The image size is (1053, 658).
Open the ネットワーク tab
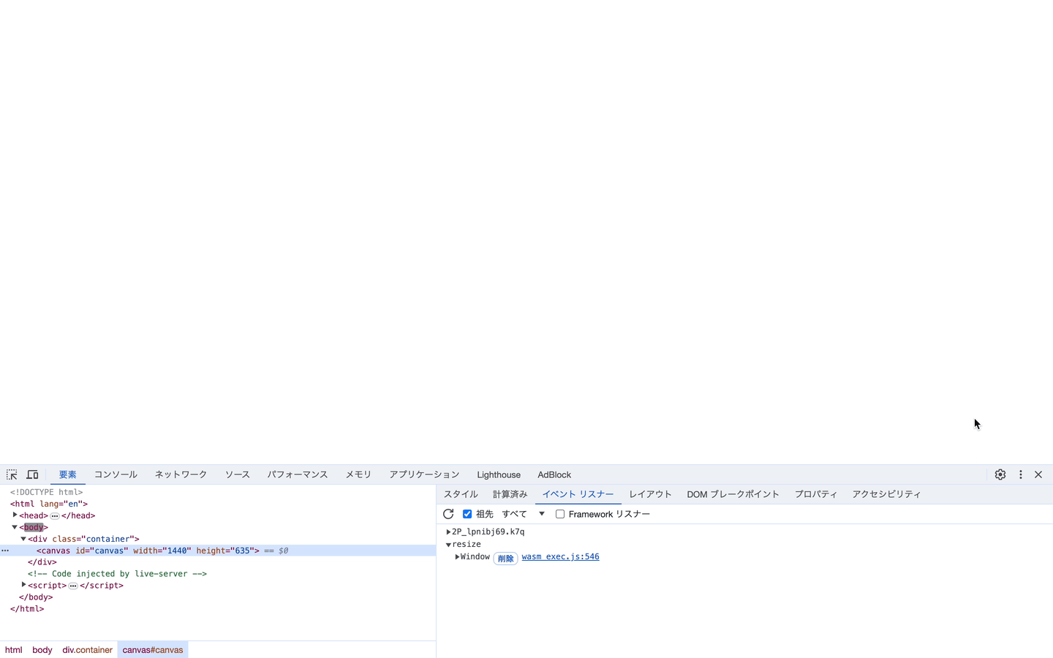tap(181, 474)
